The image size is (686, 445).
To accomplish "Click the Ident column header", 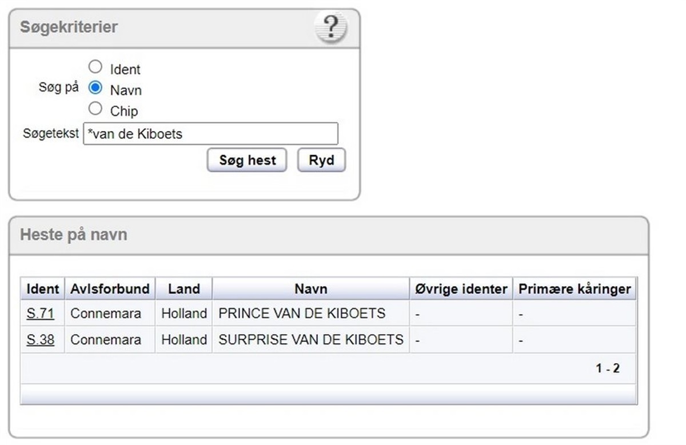I will 43,289.
